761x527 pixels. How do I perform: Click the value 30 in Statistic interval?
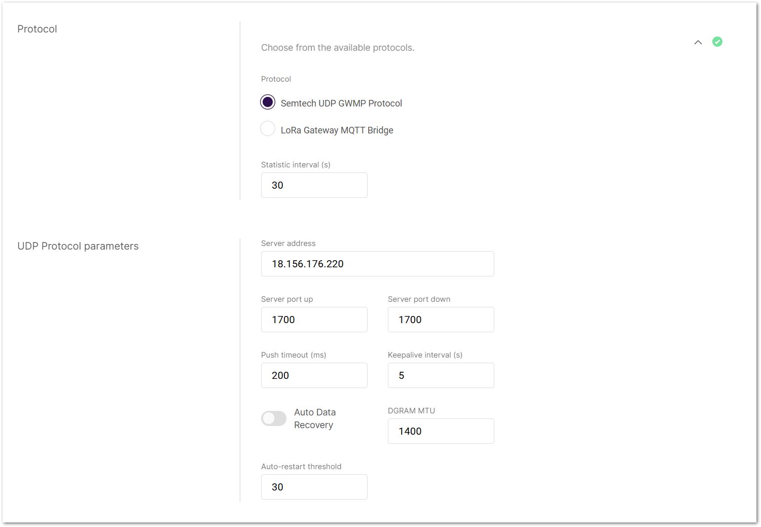point(277,185)
